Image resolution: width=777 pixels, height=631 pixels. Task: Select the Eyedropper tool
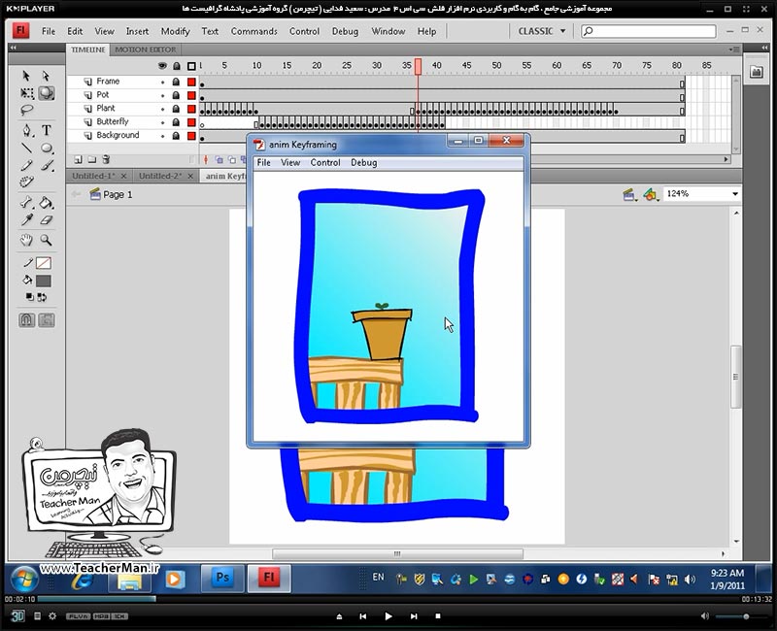click(27, 220)
